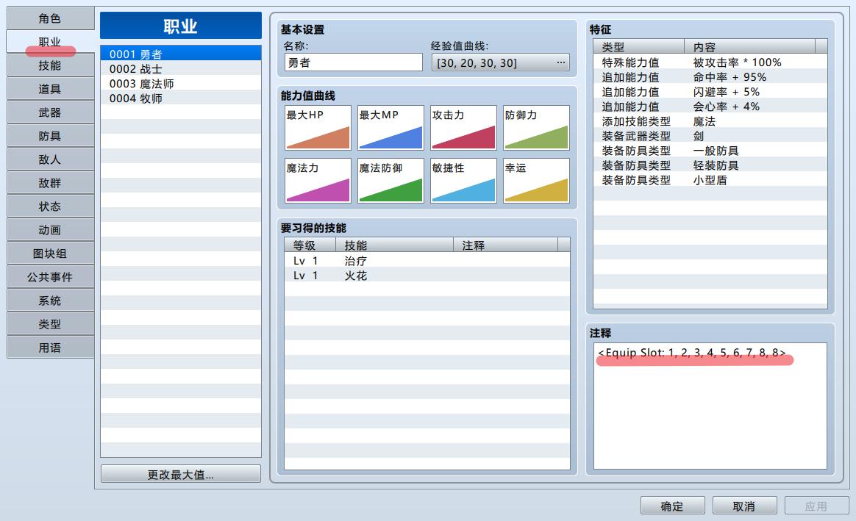
Task: Open the 敌人 tab
Action: click(x=50, y=159)
